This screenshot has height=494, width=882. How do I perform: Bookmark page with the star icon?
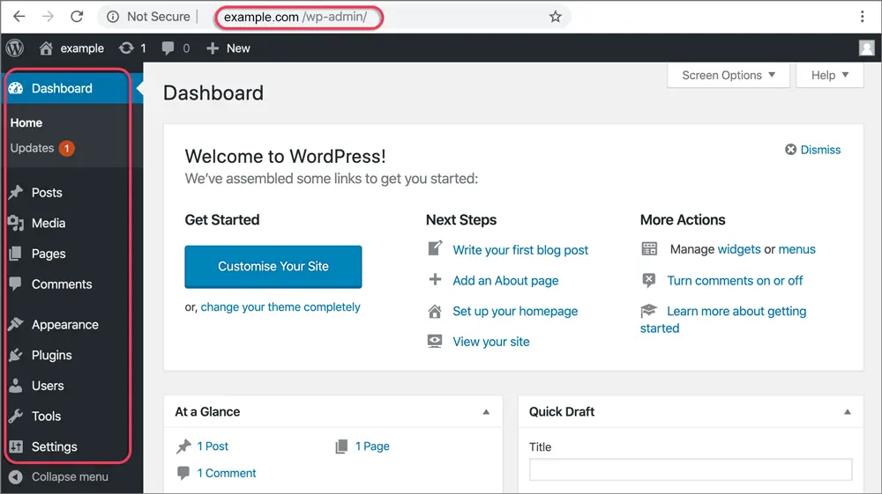point(555,17)
